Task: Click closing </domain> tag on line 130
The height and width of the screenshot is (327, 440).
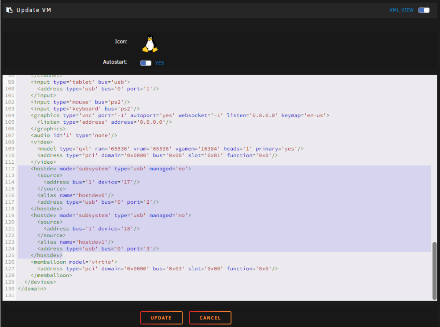Action: (32, 289)
